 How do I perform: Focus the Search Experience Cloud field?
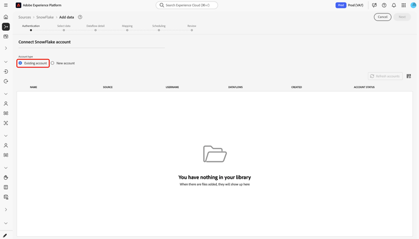tap(187, 5)
